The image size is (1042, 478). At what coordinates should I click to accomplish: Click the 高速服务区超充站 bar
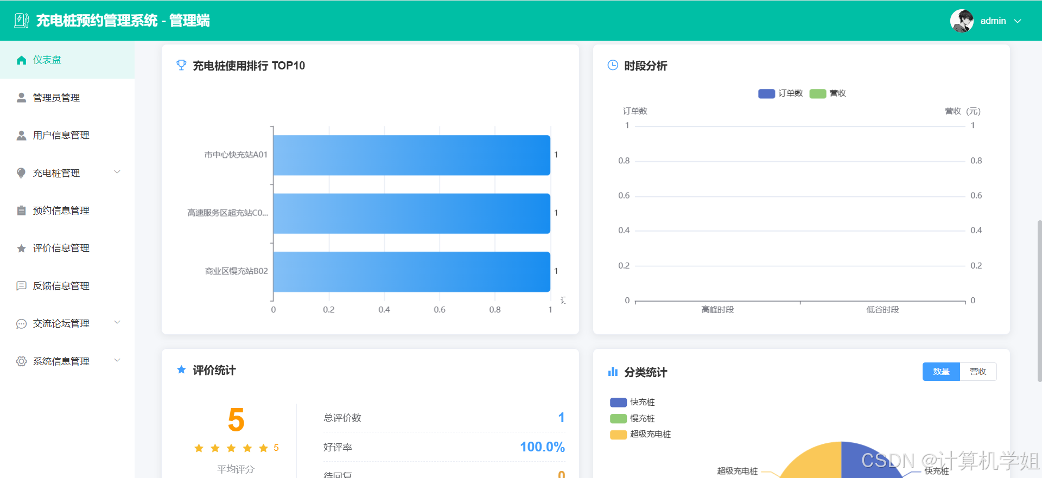click(x=411, y=213)
